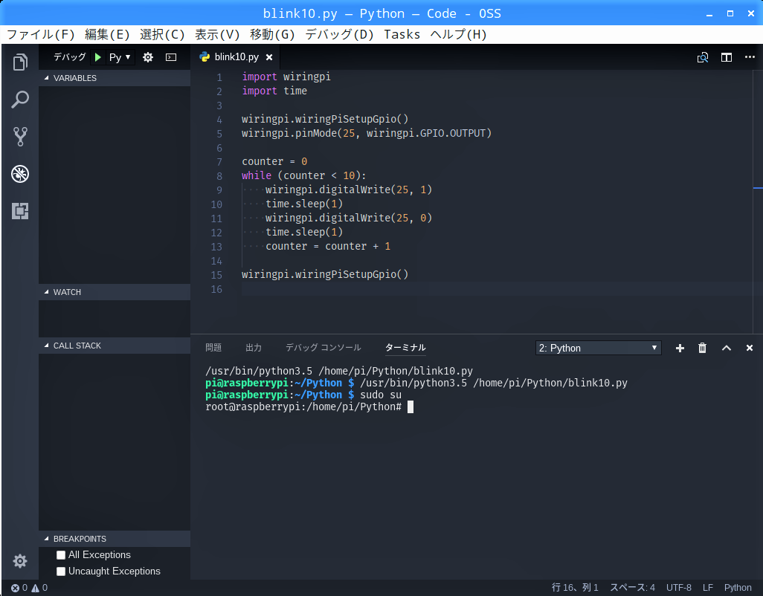Enable Uncaught Exceptions breakpoint checkbox

[x=61, y=571]
